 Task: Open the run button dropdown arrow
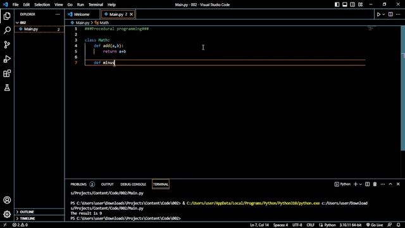(x=383, y=15)
